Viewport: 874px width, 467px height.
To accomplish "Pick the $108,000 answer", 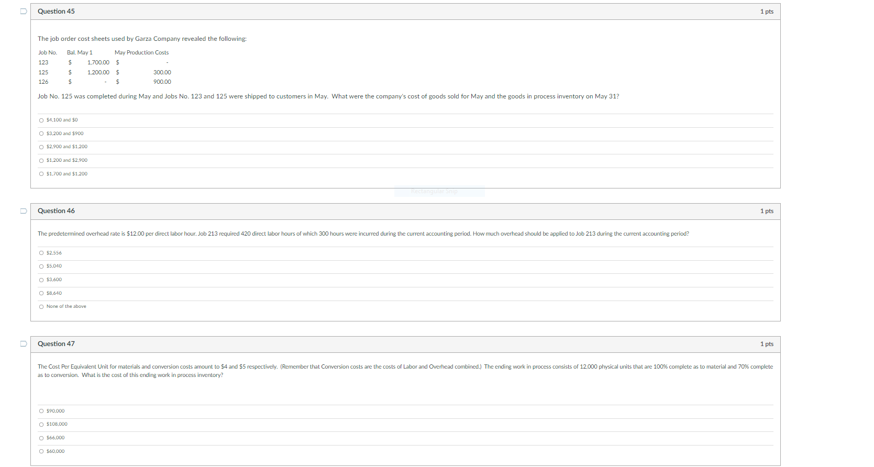I will coord(41,425).
